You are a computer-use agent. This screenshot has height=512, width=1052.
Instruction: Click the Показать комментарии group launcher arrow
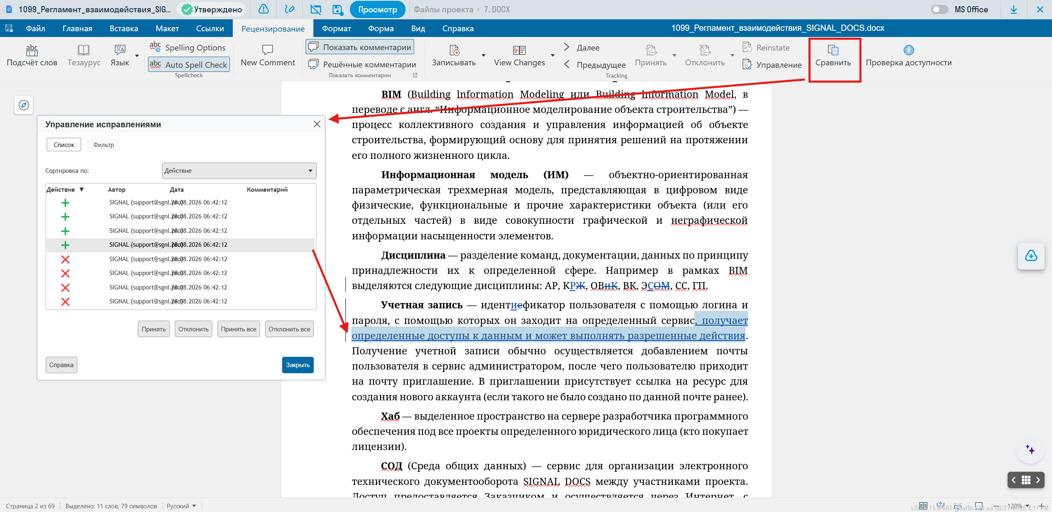[415, 75]
